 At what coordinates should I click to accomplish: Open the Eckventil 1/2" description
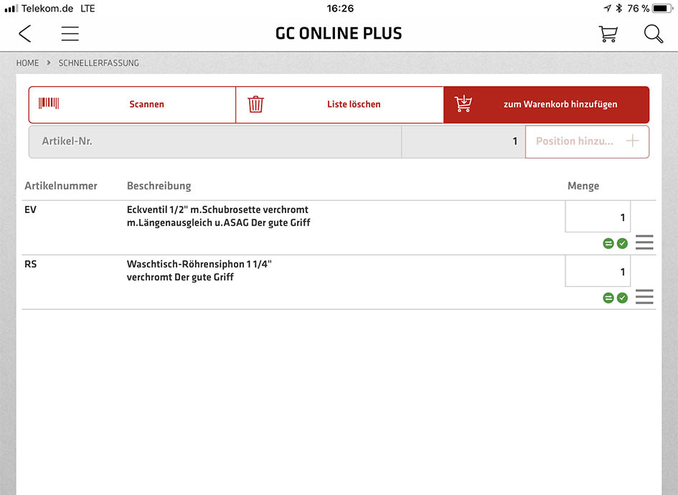(x=218, y=216)
